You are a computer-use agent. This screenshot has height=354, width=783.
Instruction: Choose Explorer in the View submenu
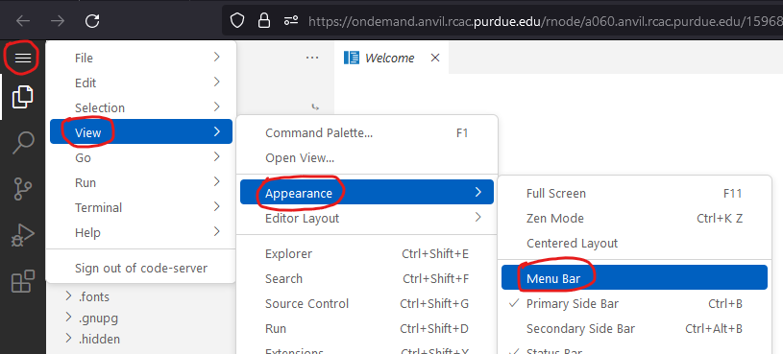point(367,254)
